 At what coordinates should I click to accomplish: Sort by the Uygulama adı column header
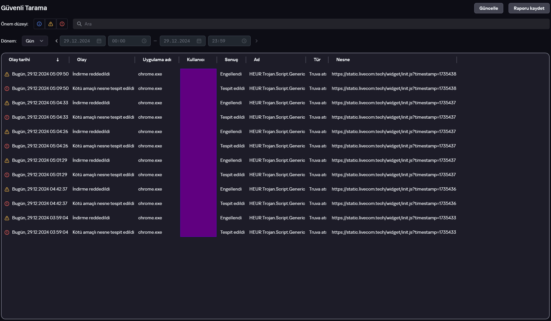157,59
